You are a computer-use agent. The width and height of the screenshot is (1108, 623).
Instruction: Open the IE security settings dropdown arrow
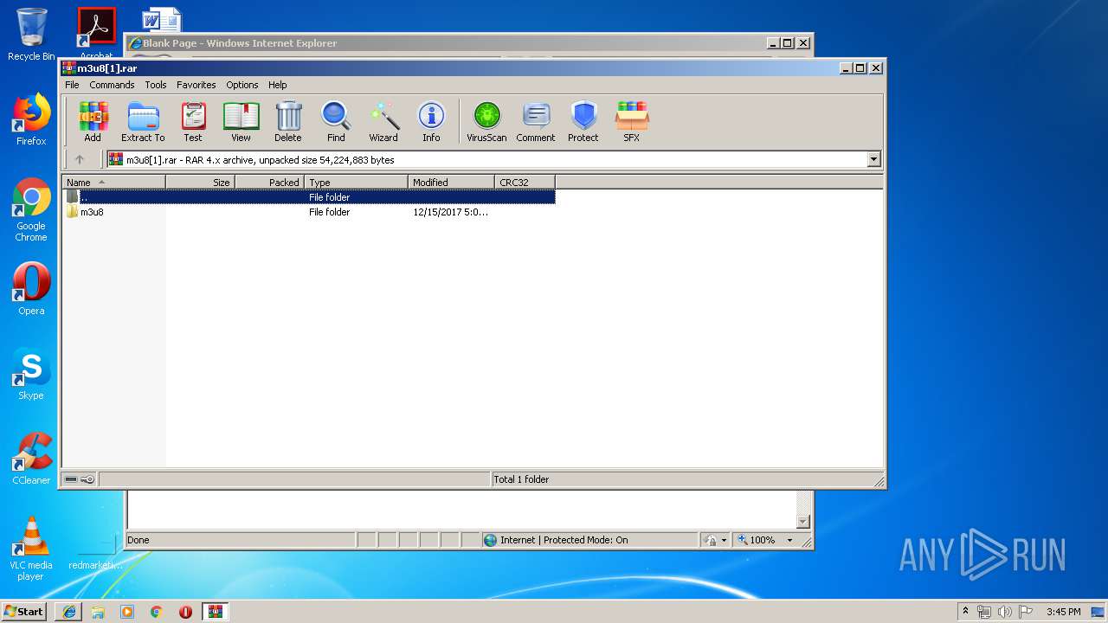(724, 540)
